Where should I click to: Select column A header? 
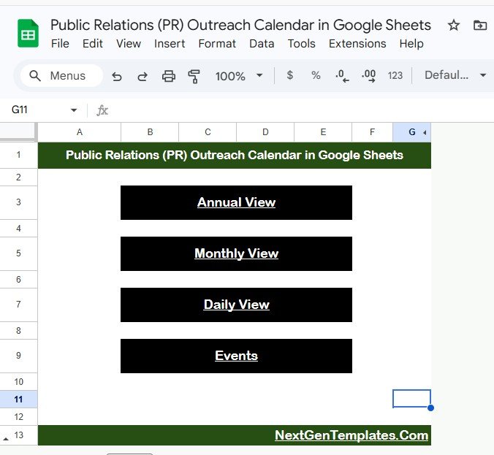point(80,132)
